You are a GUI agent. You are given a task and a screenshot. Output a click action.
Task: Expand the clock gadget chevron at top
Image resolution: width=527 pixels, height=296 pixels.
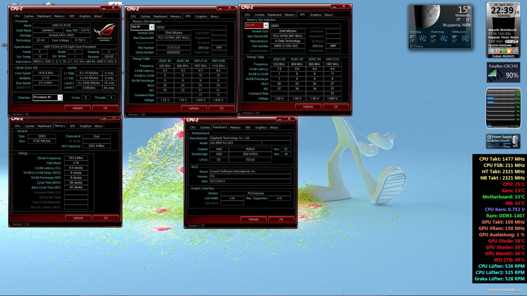[518, 4]
